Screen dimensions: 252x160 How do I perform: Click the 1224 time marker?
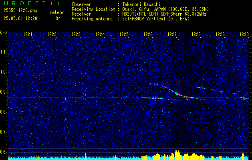[x=100, y=34]
